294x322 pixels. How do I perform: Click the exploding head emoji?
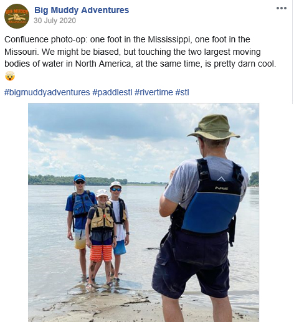click(x=10, y=76)
